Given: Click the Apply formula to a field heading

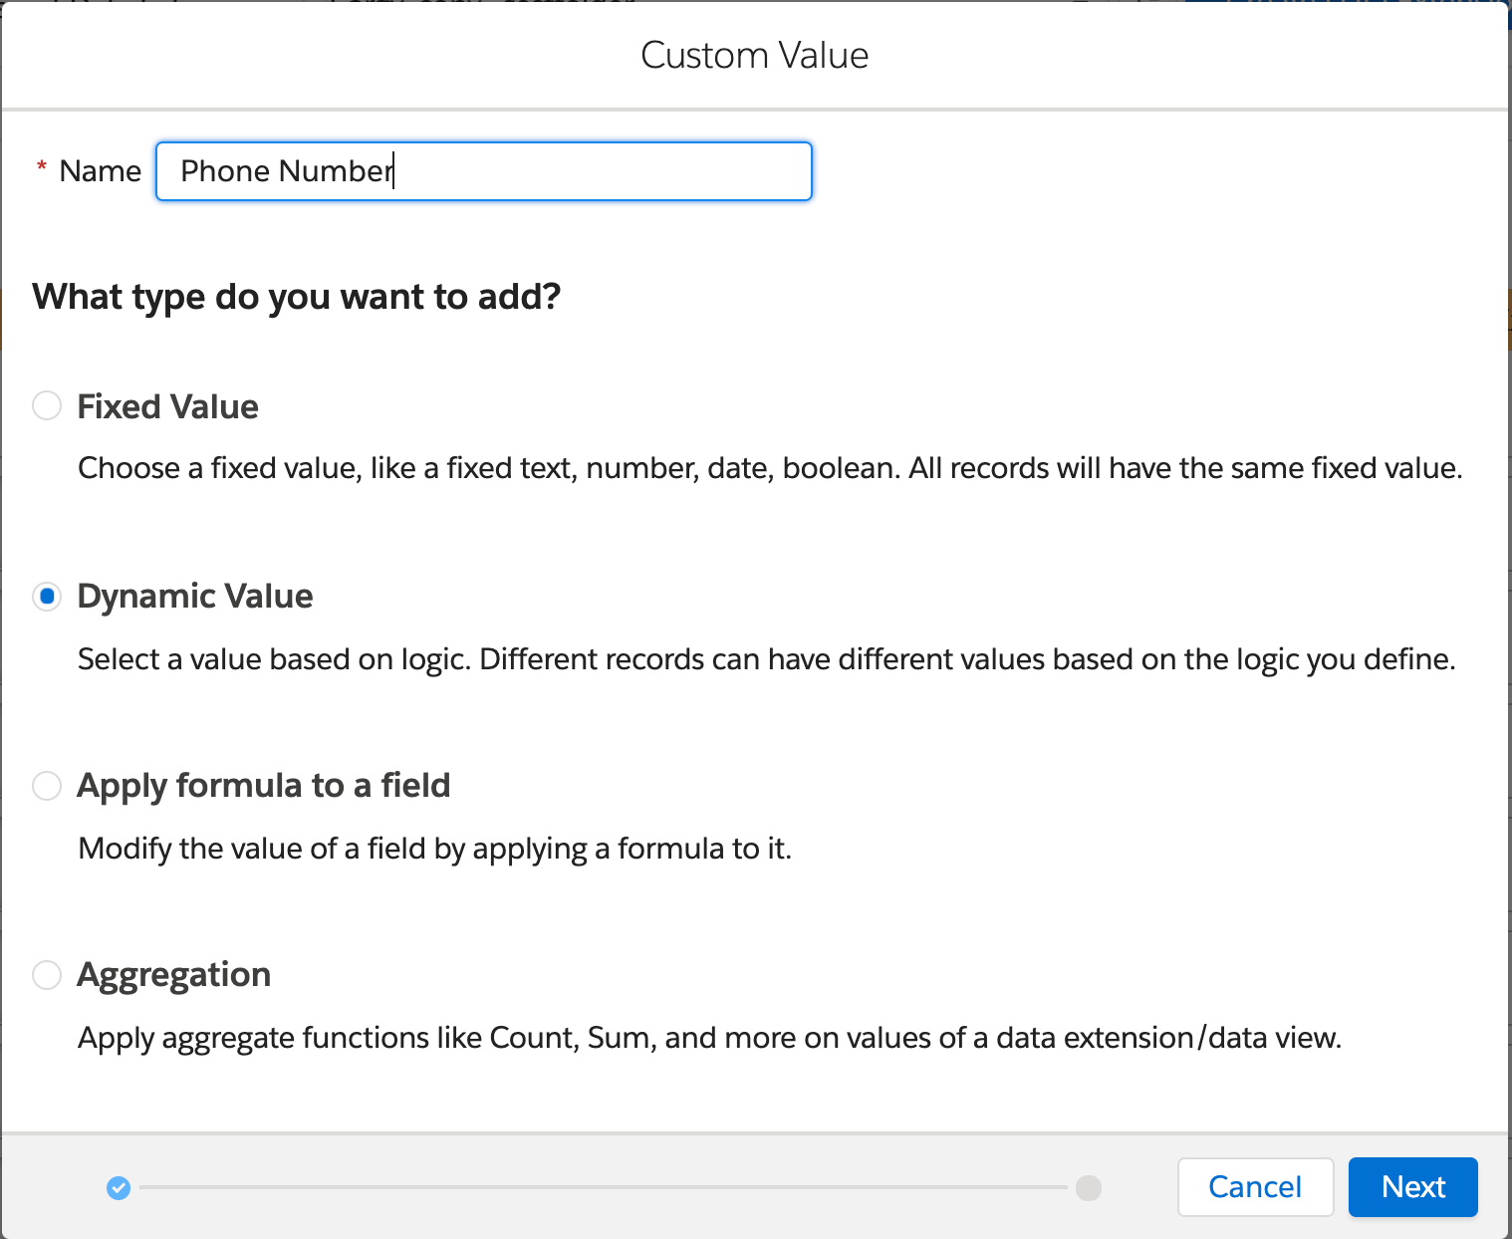Looking at the screenshot, I should [263, 786].
